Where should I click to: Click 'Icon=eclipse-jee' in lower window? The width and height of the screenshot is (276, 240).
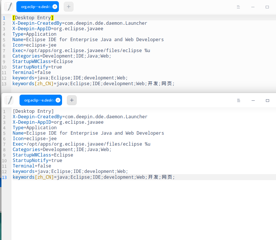point(35,139)
